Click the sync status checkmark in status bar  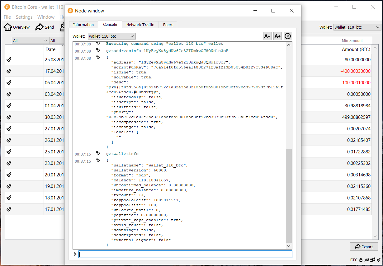(378, 260)
